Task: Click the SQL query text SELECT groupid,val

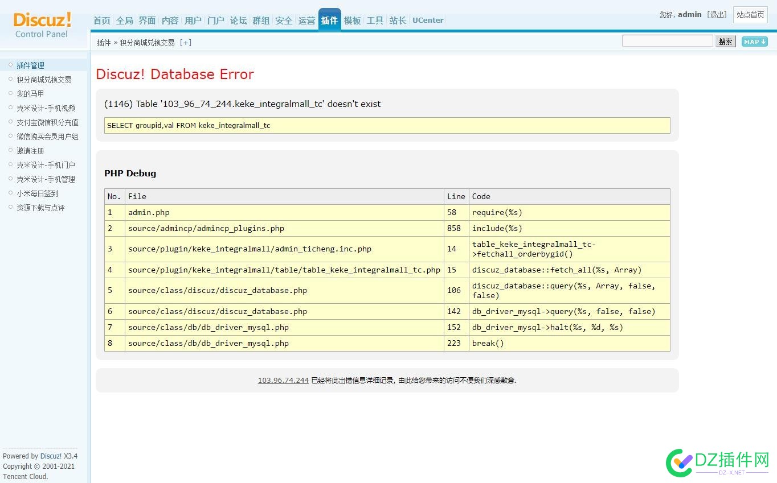Action: coord(189,126)
